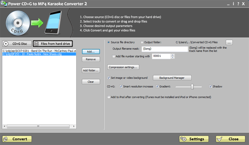249x145 pixels.
Task: Toggle Smart resolution increase checkbox
Action: 121,86
